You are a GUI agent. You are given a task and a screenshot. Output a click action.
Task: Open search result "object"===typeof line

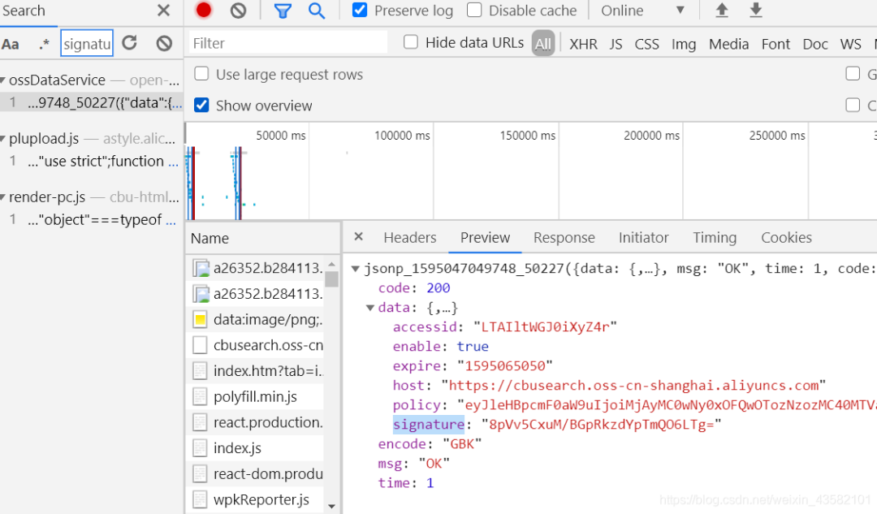[92, 220]
